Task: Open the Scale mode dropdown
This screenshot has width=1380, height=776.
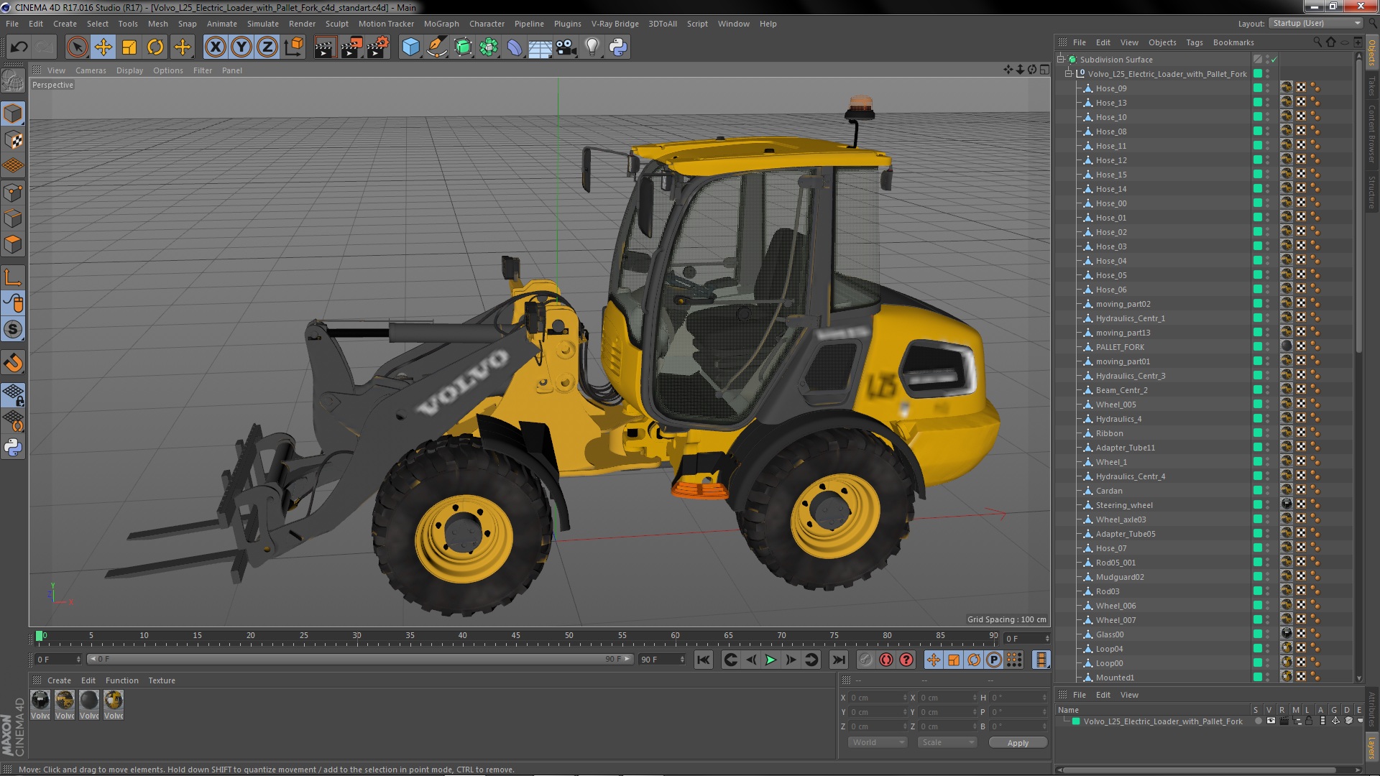Action: coord(947,742)
